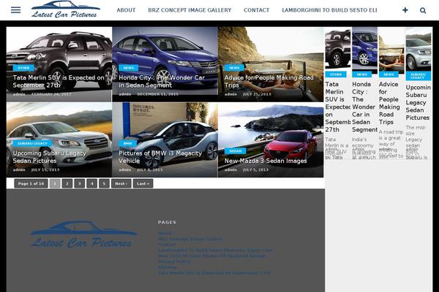
Task: Open sidebar title Upcoming Subaru Legacy Sedan Pictures
Action: click(x=419, y=102)
